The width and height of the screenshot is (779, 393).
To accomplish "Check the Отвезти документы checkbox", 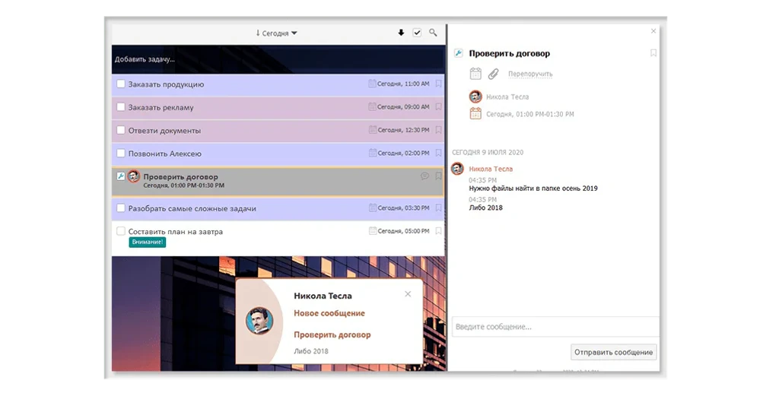I will pyautogui.click(x=121, y=130).
